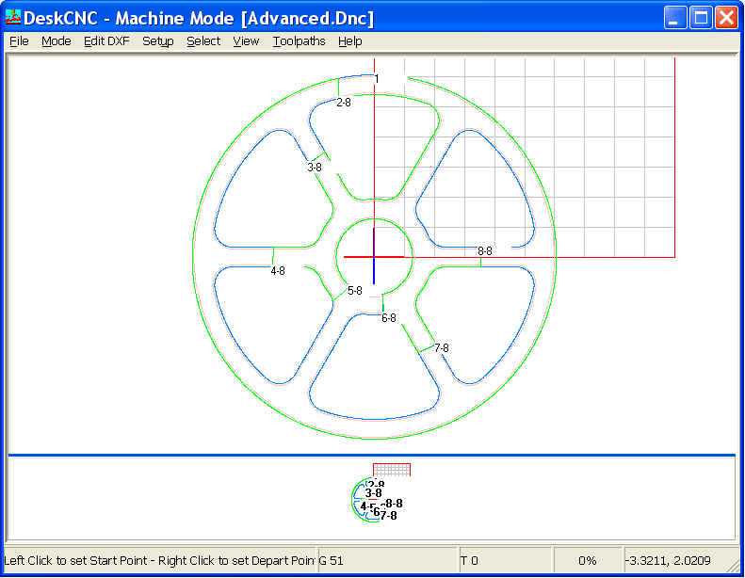The image size is (745, 578).
Task: Open the View menu
Action: (246, 41)
